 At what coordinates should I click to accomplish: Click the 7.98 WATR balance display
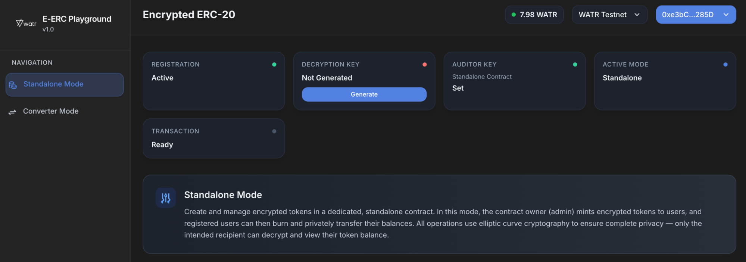(x=534, y=15)
